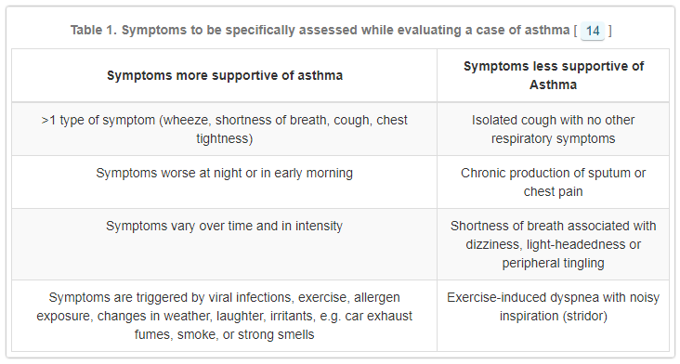The width and height of the screenshot is (680, 364).
Task: Click 'Symptoms are triggered by viral infections' cell
Action: [x=225, y=316]
